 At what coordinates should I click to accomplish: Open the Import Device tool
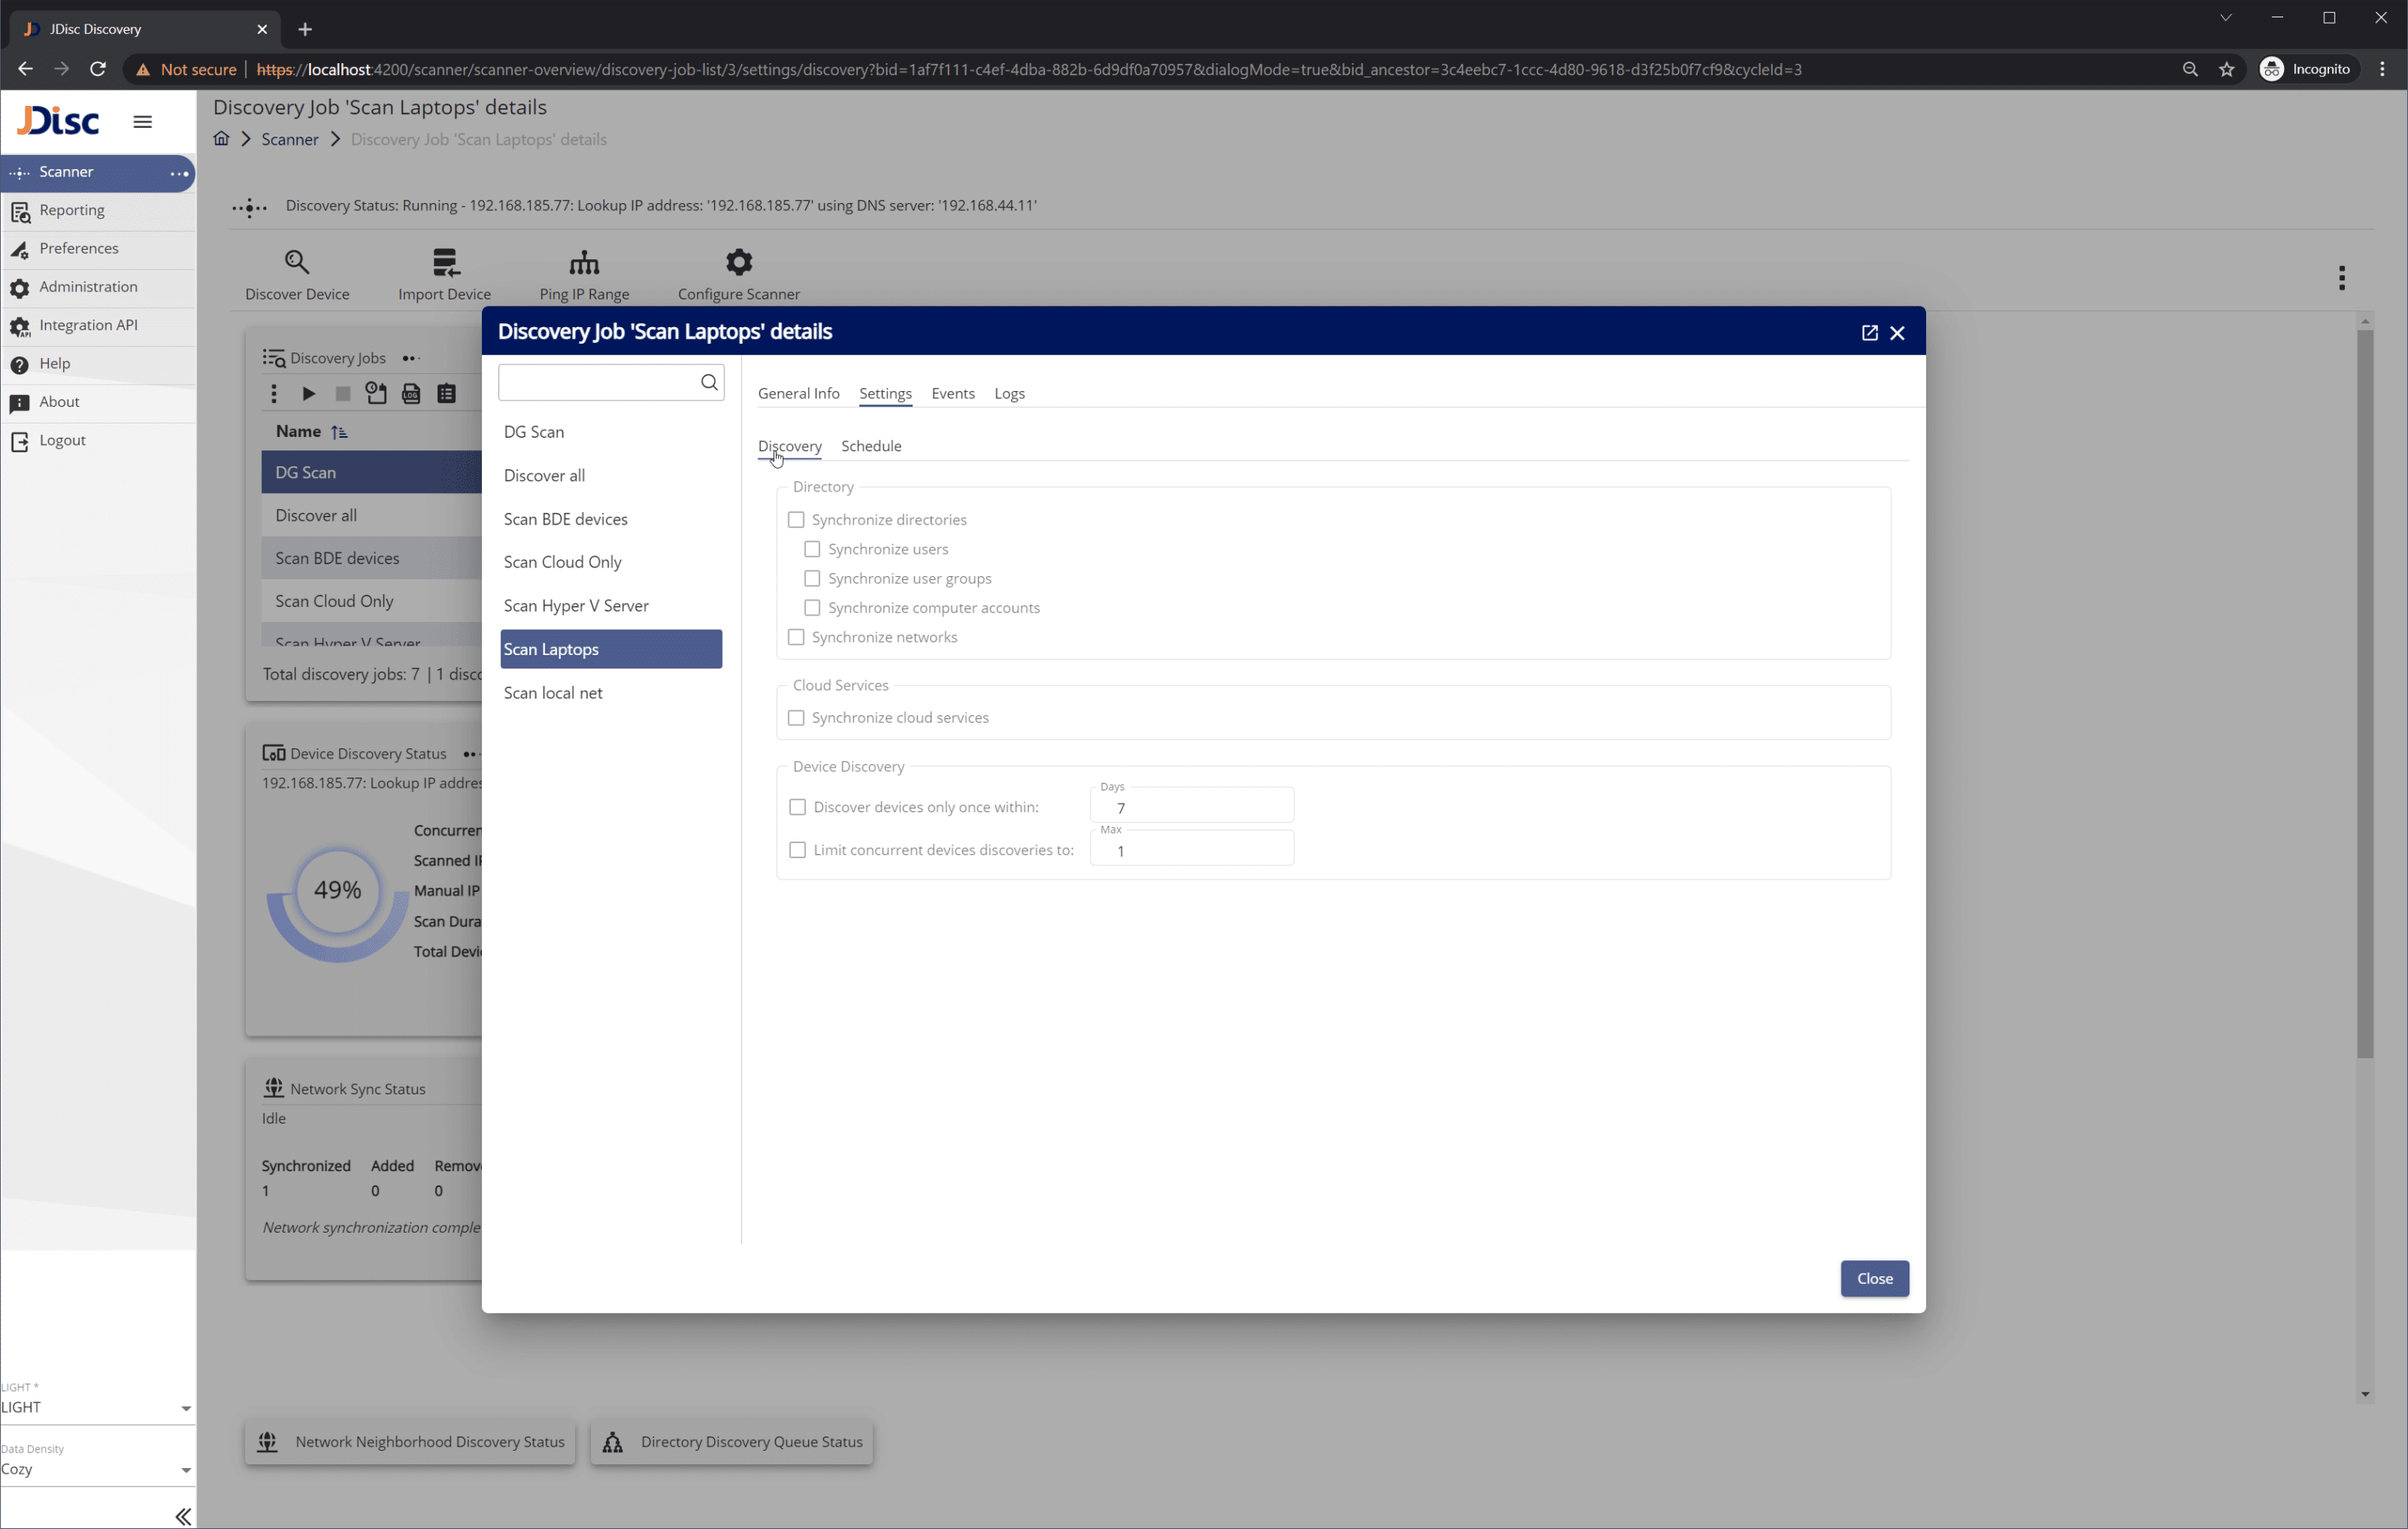[445, 271]
